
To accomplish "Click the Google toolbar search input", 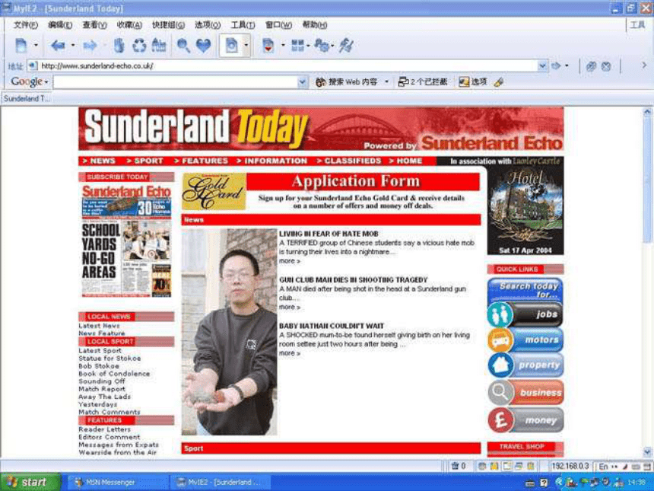I will [x=176, y=82].
